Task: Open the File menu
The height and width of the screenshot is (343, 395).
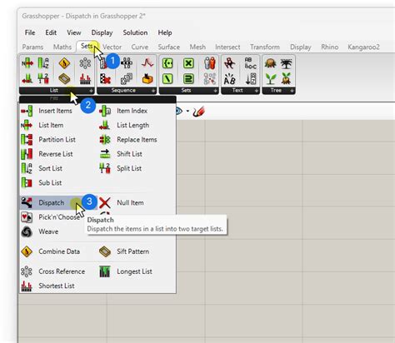Action: pyautogui.click(x=30, y=32)
